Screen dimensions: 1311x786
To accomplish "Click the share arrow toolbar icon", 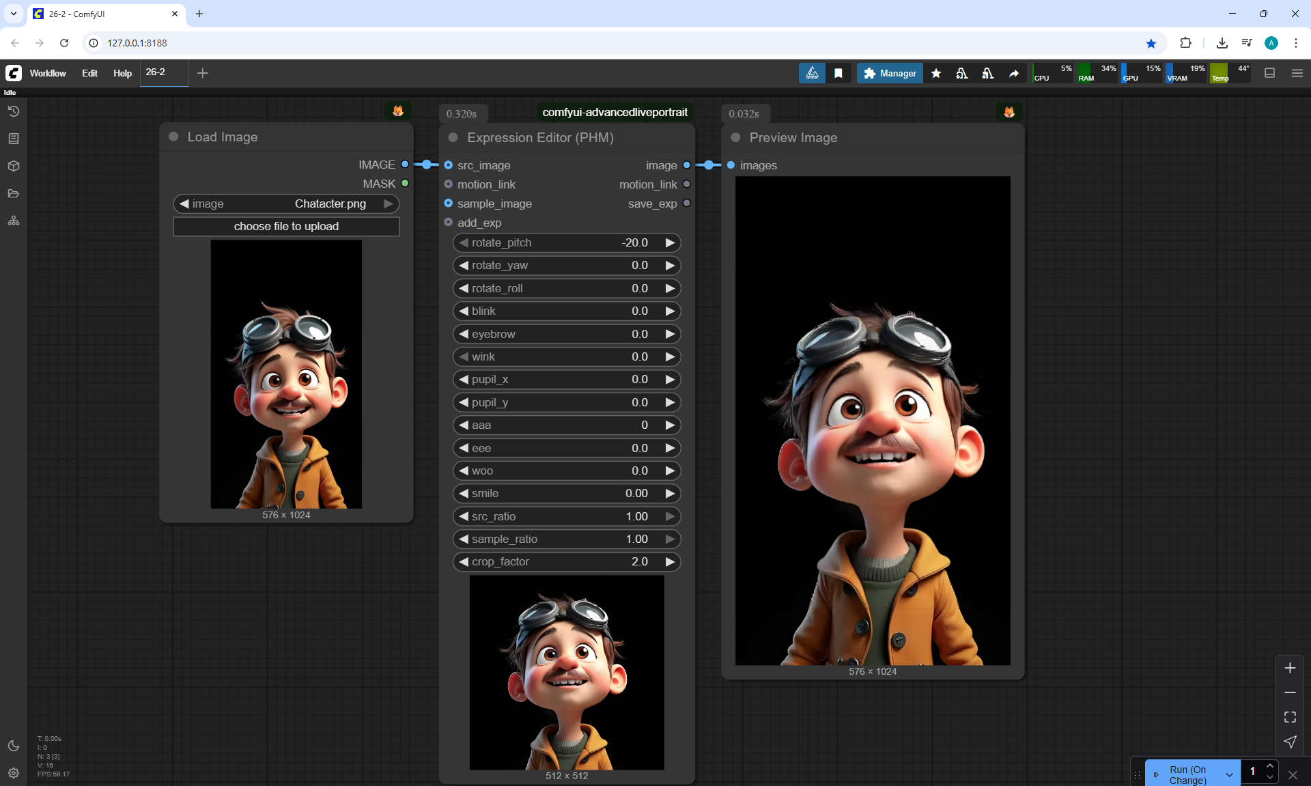I will [x=1014, y=73].
